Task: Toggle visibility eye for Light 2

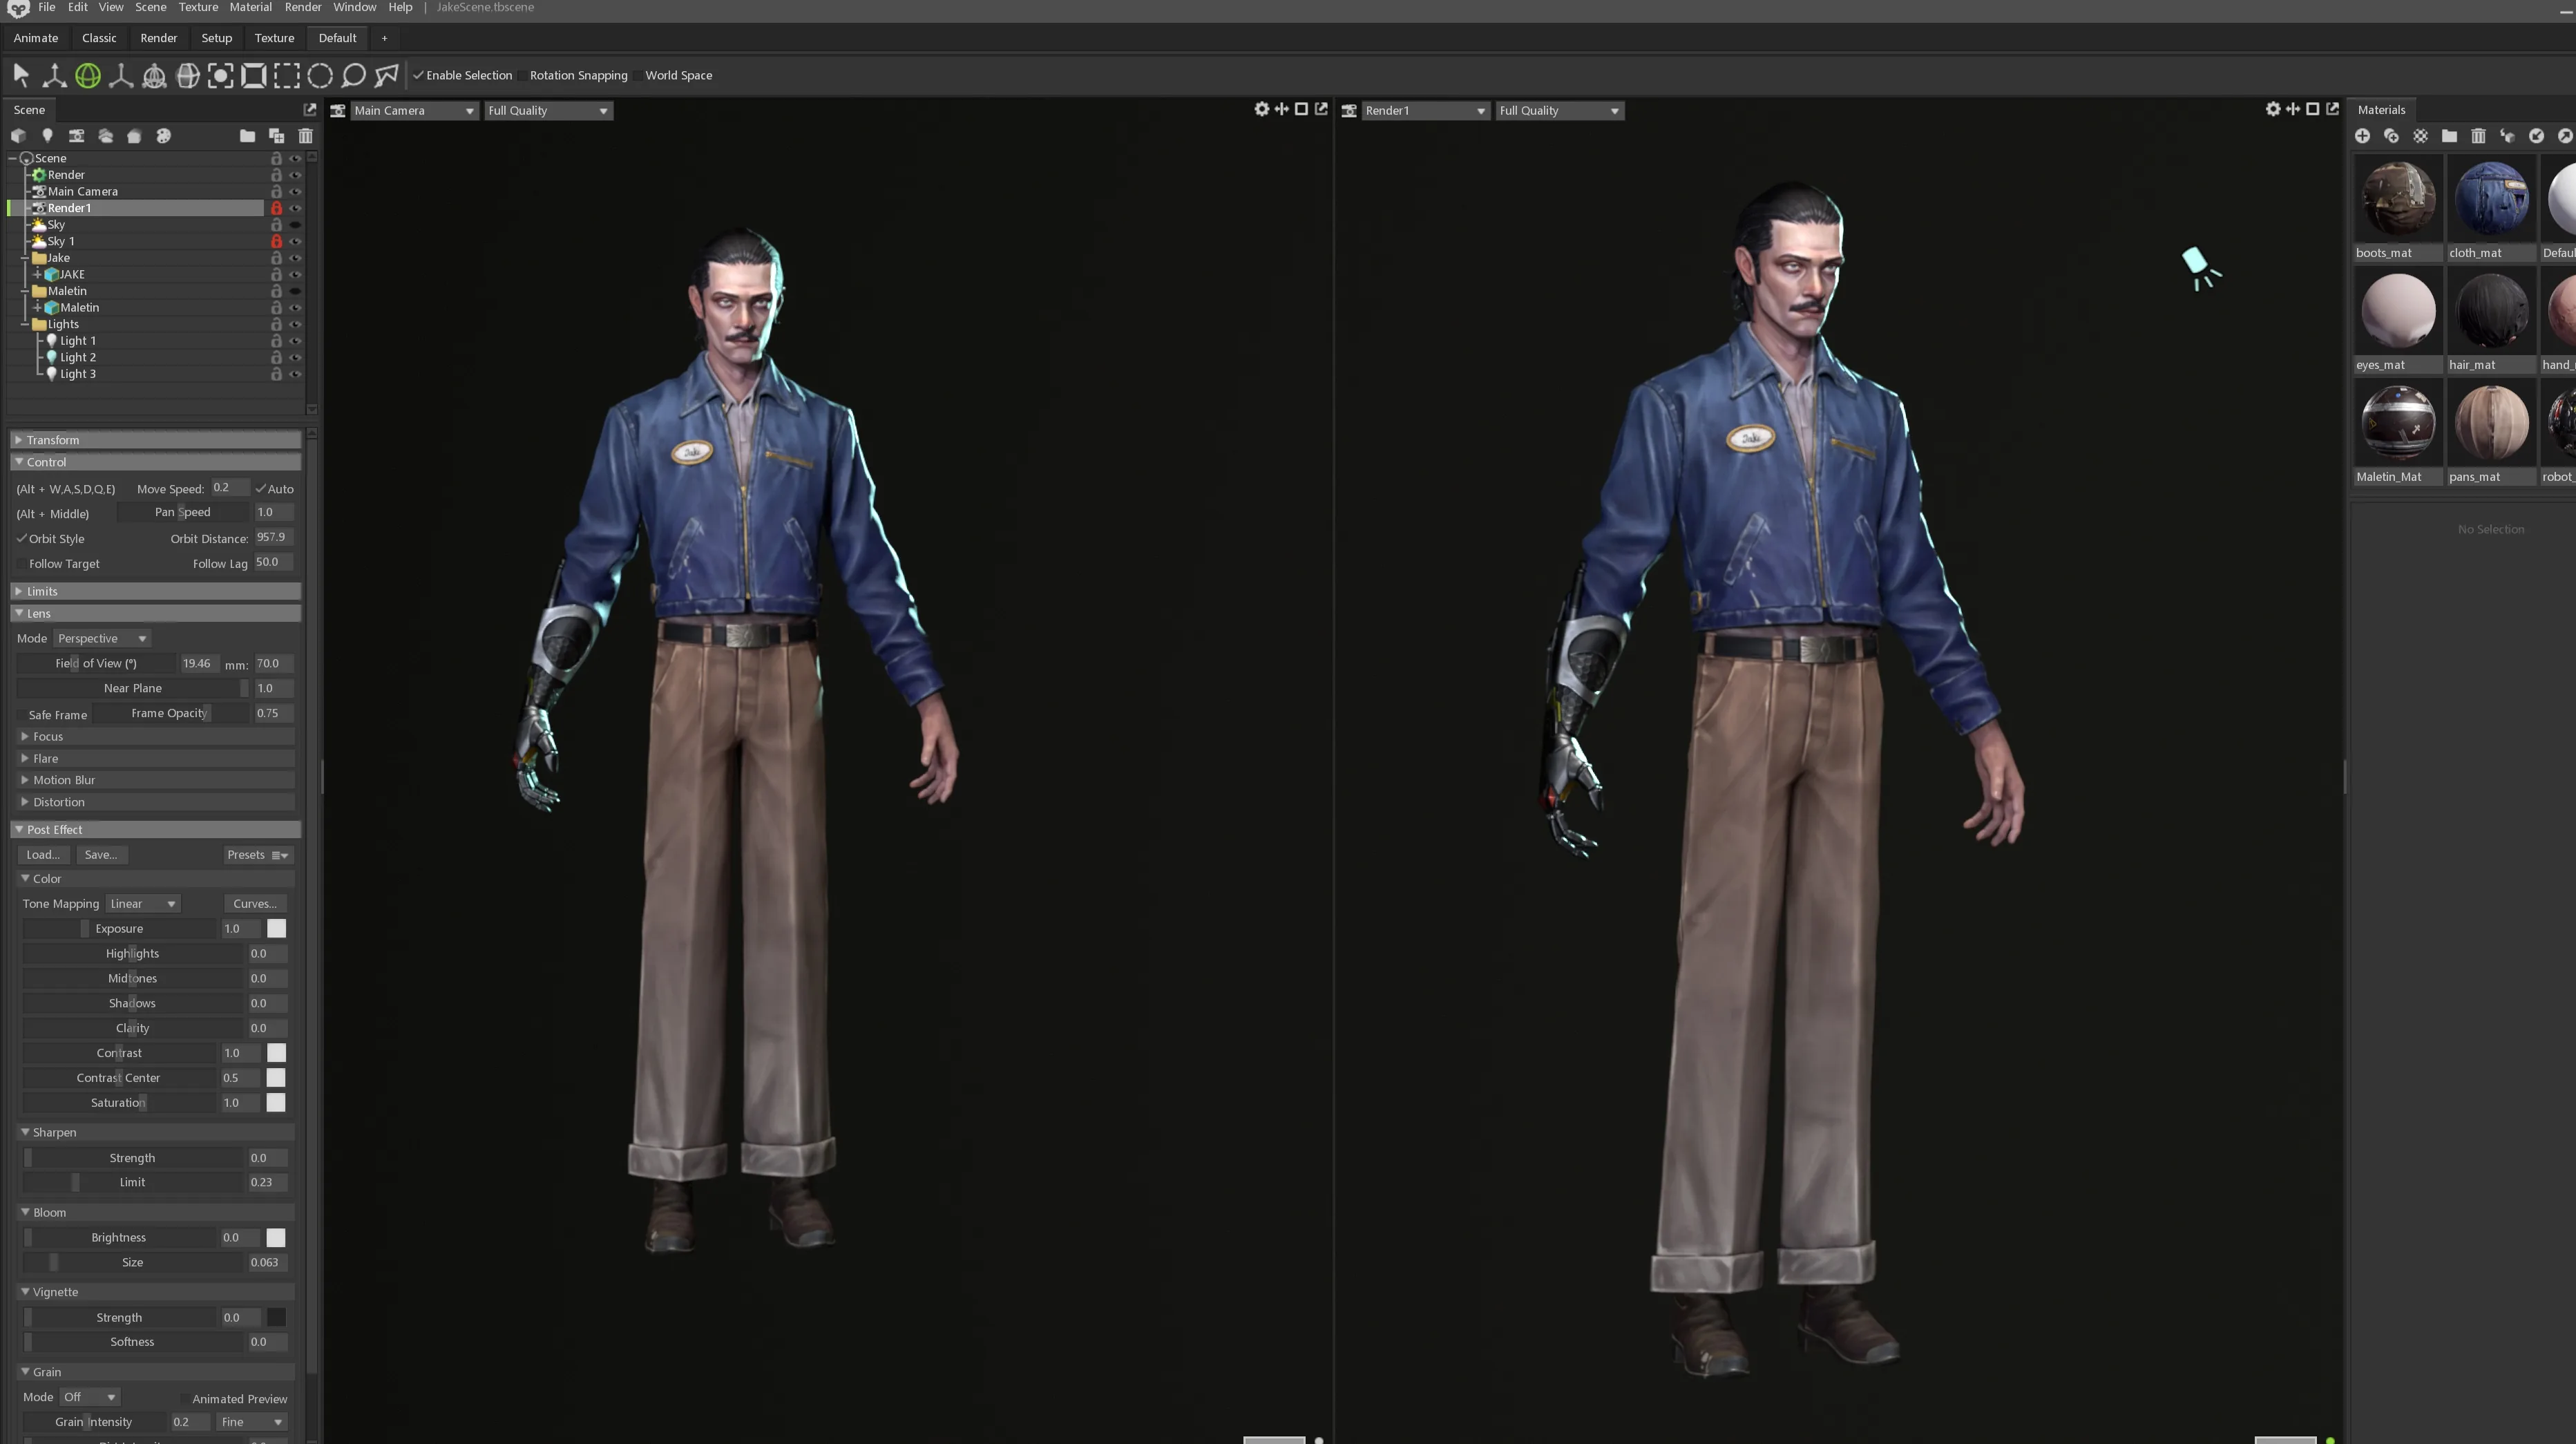Action: [x=295, y=357]
